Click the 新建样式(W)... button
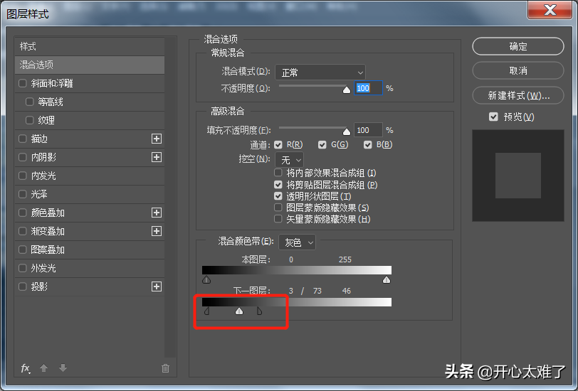Image resolution: width=578 pixels, height=391 pixels. click(x=518, y=95)
